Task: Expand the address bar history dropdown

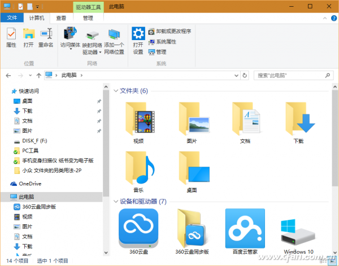Action: pos(236,76)
